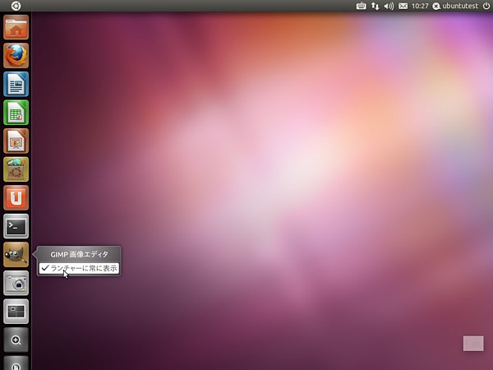493x370 pixels.
Task: Open LibreOffice Calc spreadsheet icon
Action: tap(16, 113)
